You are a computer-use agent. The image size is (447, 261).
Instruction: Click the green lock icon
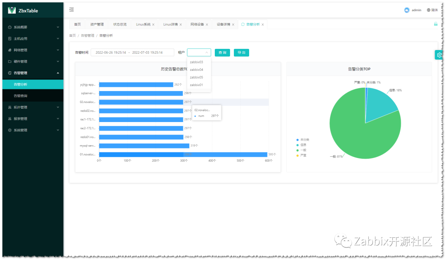tap(435, 24)
